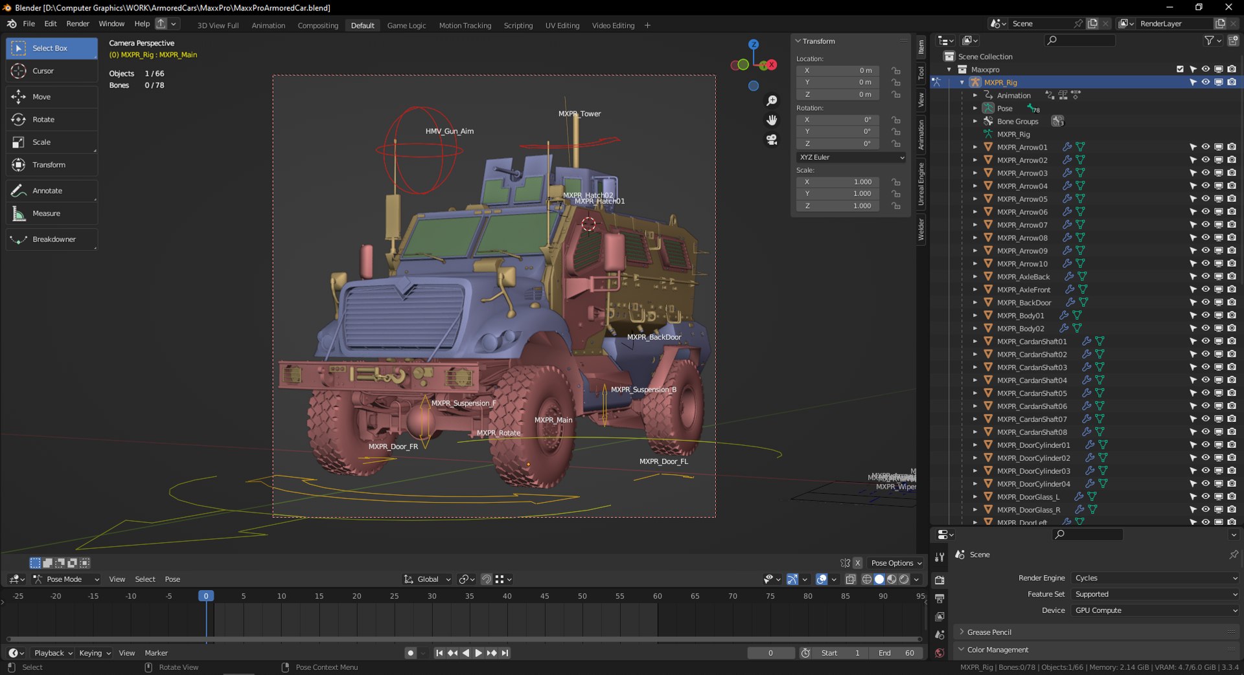1244x675 pixels.
Task: Click the Blender logo menu icon
Action: [x=12, y=24]
